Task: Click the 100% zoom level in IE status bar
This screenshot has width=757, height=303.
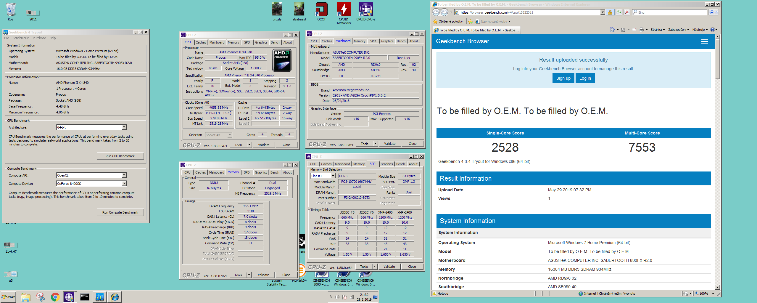Action: coord(704,294)
